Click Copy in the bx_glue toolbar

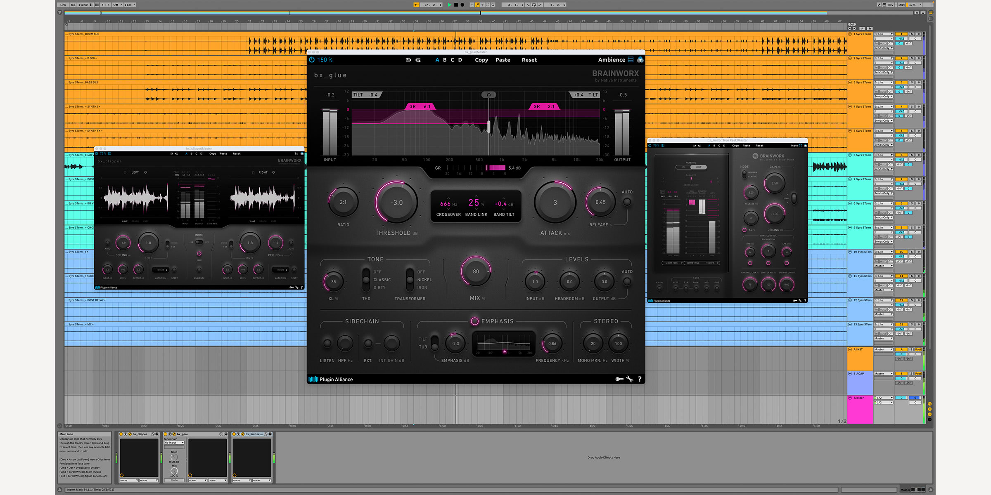(x=481, y=60)
